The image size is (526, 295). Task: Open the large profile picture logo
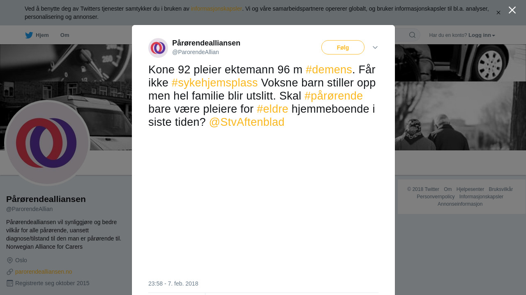[47, 143]
